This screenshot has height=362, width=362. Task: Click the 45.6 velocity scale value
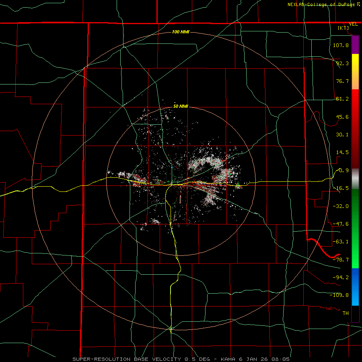[342, 117]
